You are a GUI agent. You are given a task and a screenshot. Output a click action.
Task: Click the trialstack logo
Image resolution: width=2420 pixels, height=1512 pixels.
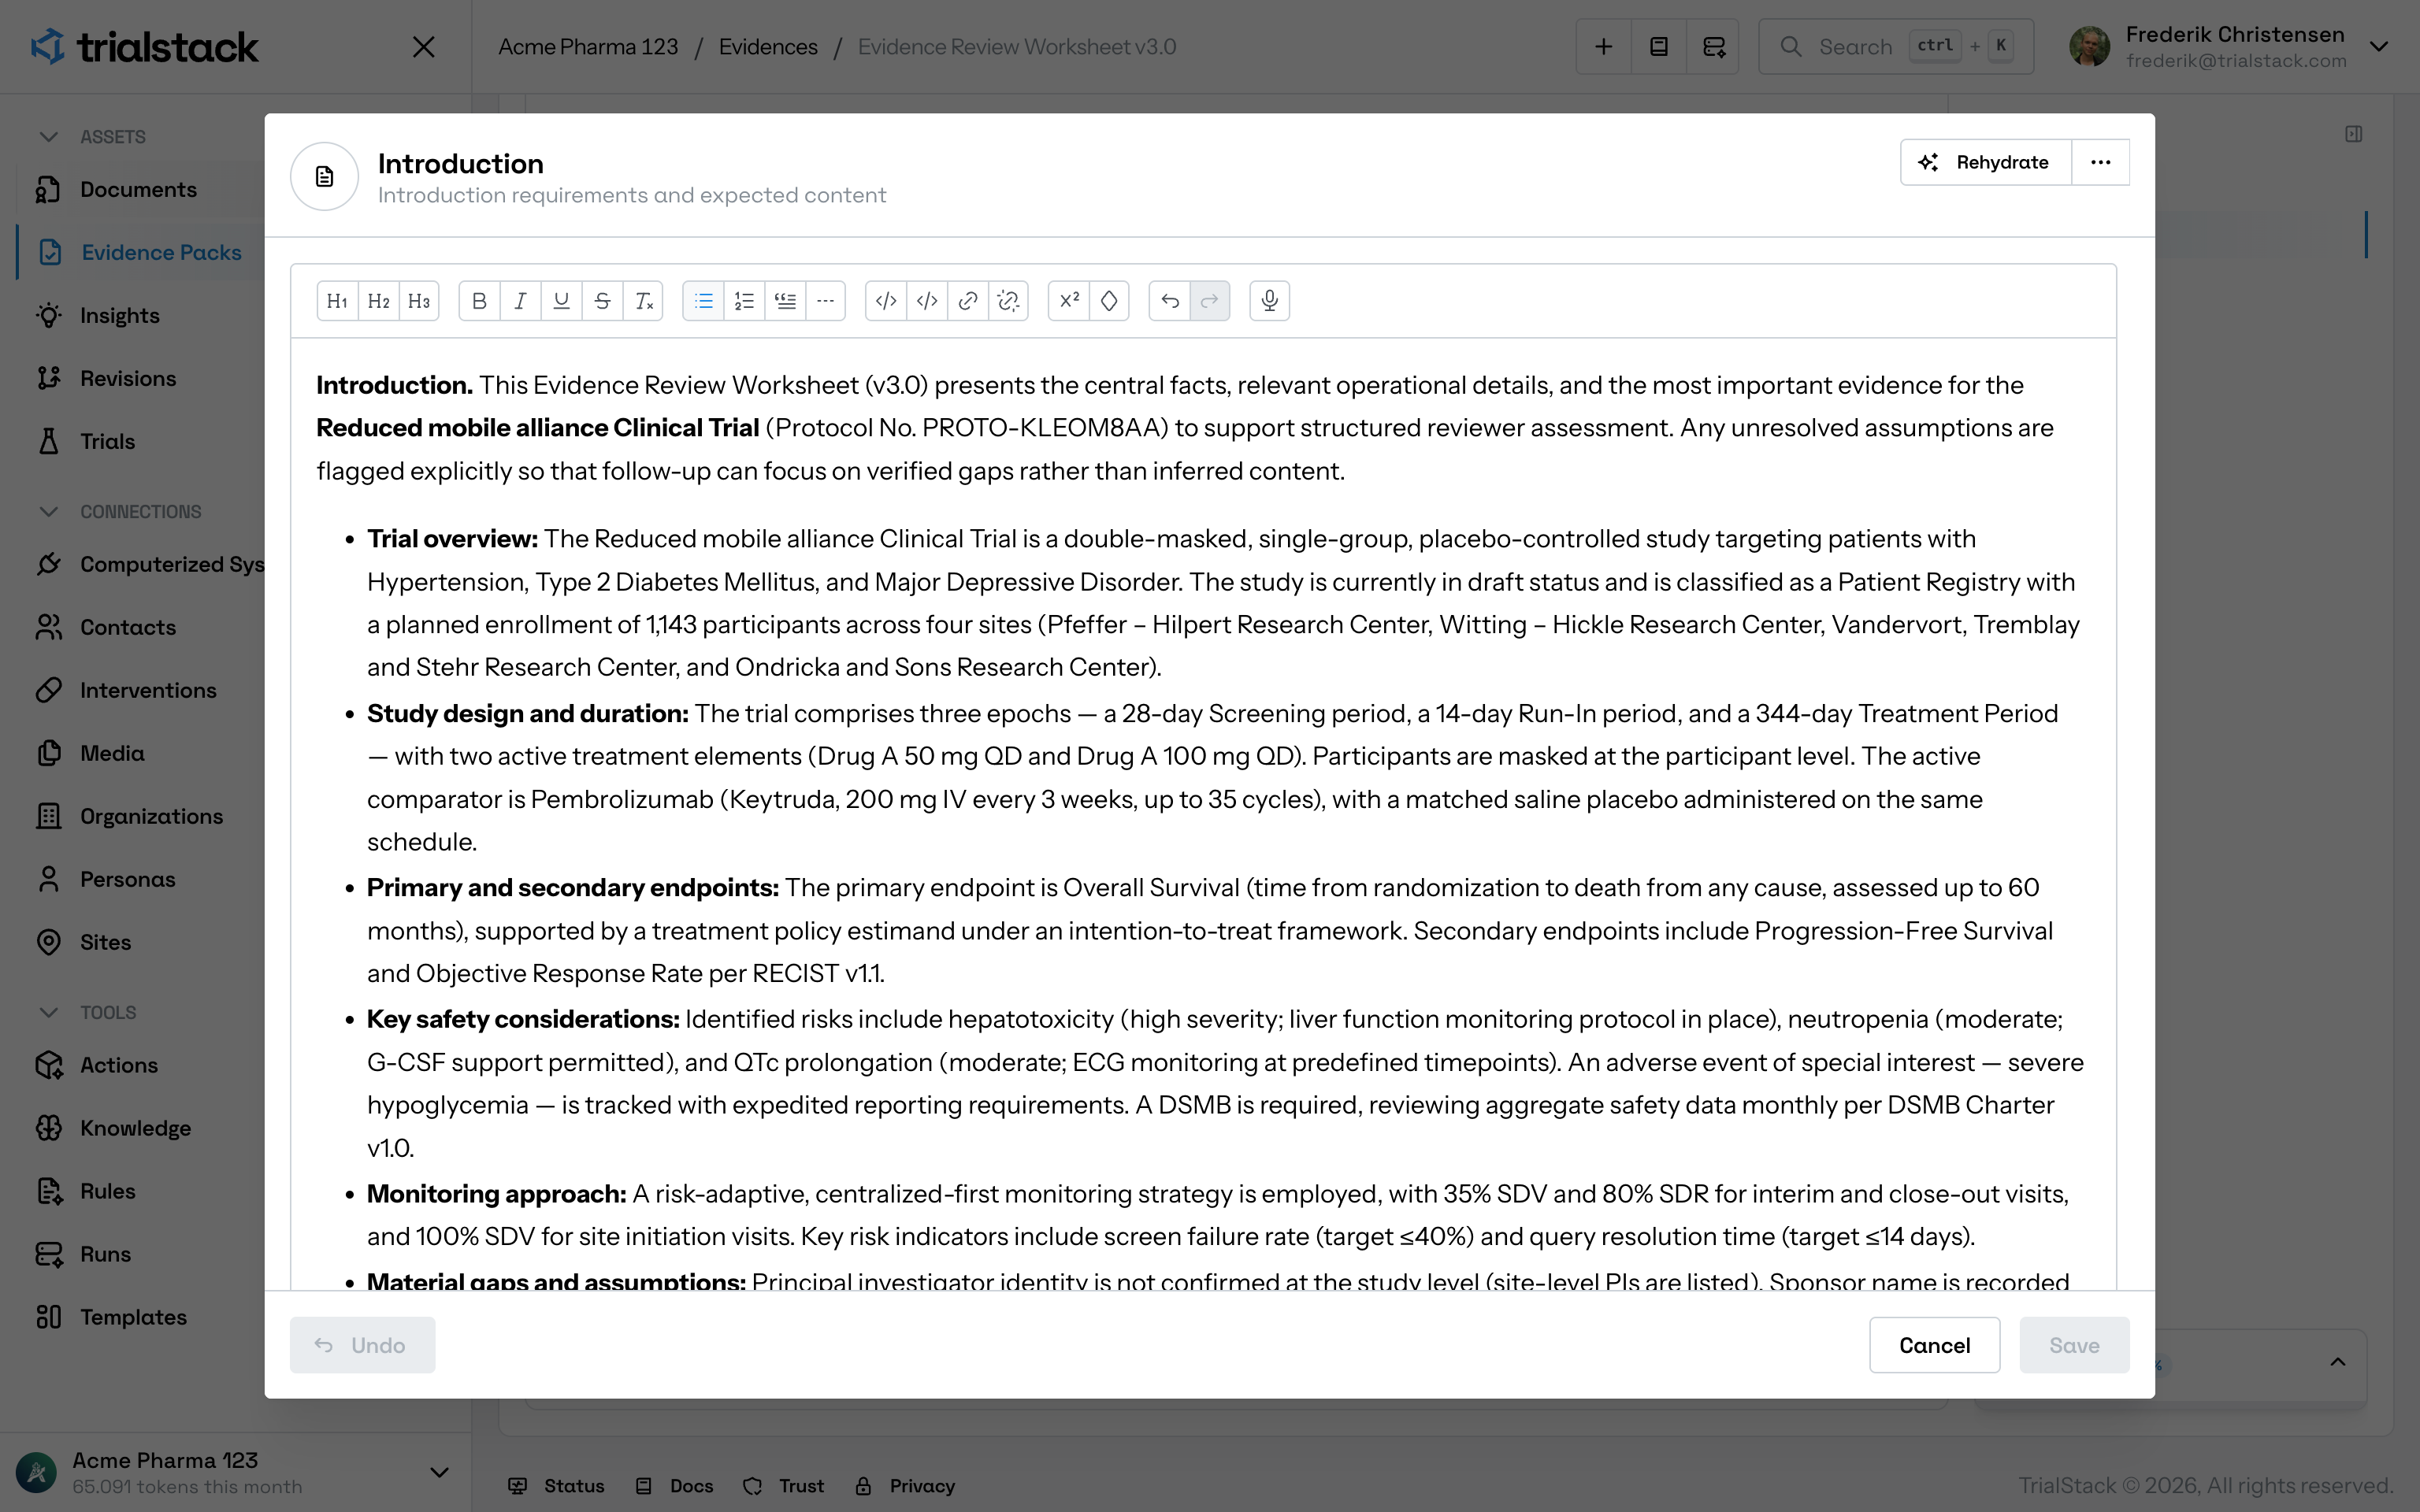[144, 47]
